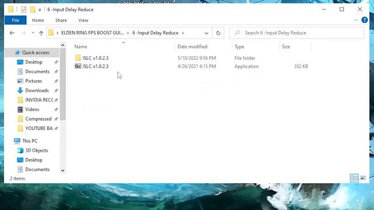
Task: Sort by Name column header
Action: pyautogui.click(x=81, y=47)
